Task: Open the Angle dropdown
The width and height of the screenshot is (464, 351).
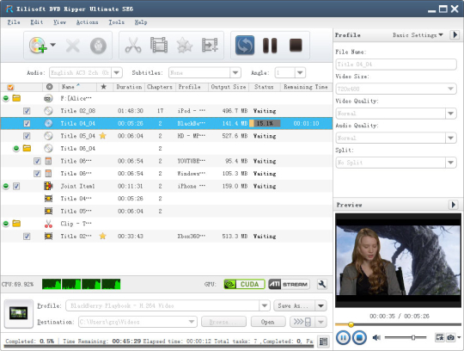Action: pos(300,72)
